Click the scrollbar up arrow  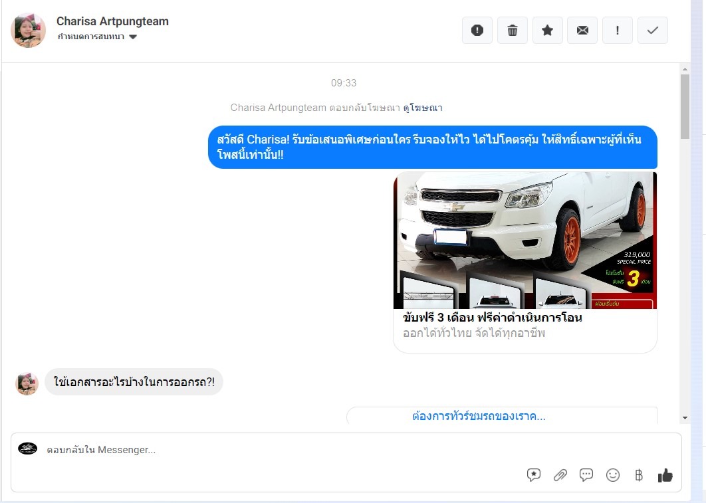point(685,69)
